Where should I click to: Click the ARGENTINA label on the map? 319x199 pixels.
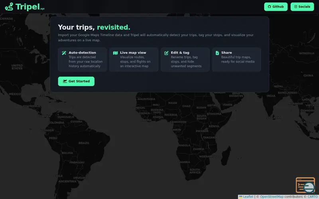pos(67,181)
